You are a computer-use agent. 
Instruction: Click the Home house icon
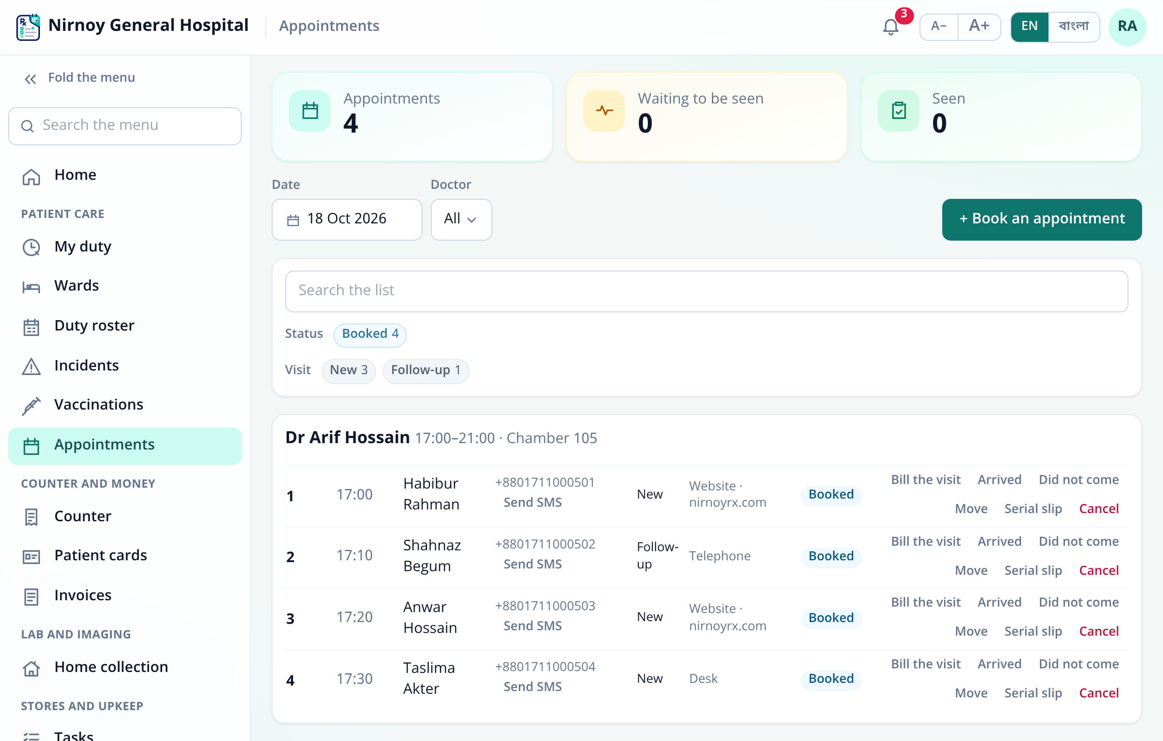[x=31, y=177]
